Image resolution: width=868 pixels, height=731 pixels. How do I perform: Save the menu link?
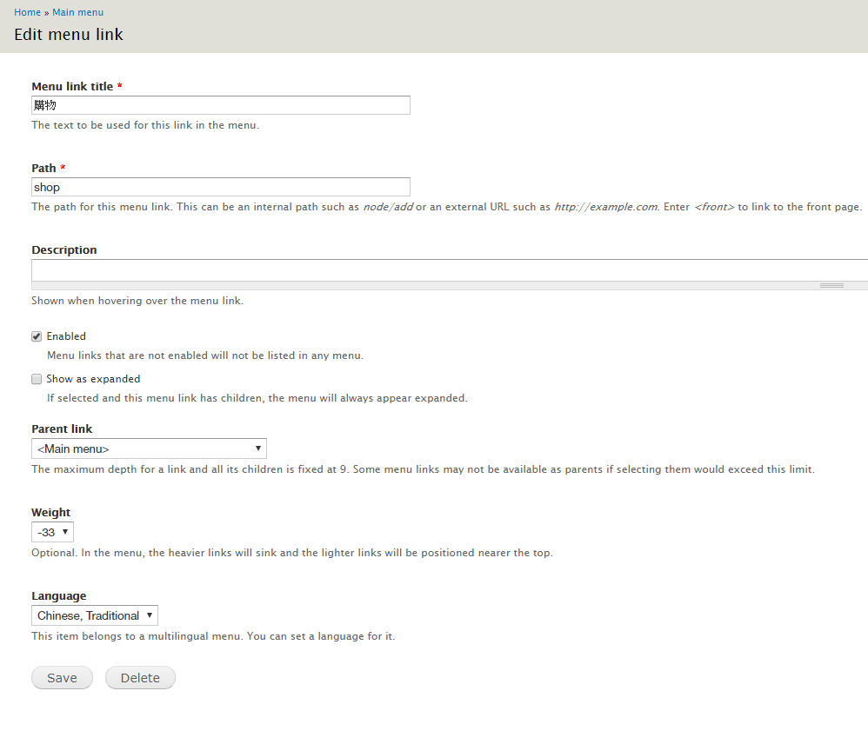(62, 678)
